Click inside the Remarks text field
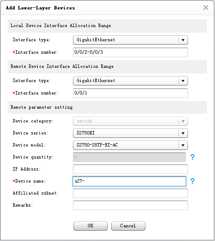 [x=130, y=205]
